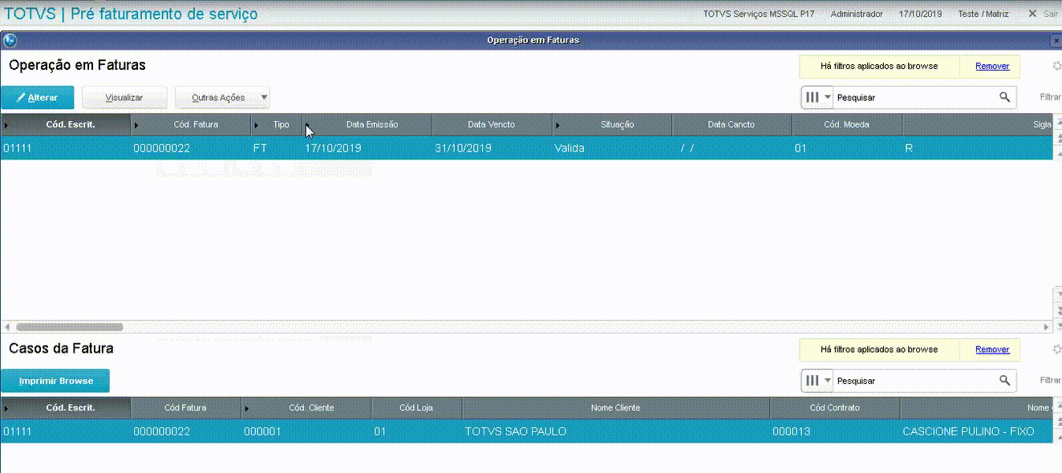Screen dimensions: 1062x473
Task: Click Filtrar beside the upper search box
Action: (x=1050, y=97)
